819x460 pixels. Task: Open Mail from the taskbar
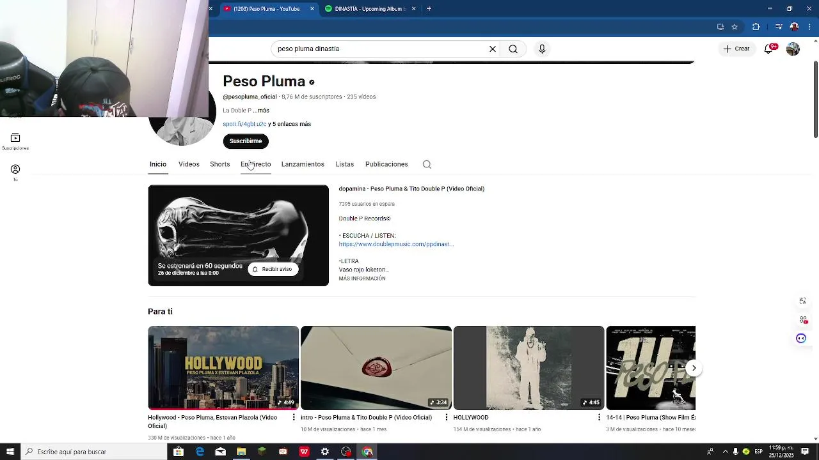(x=220, y=452)
